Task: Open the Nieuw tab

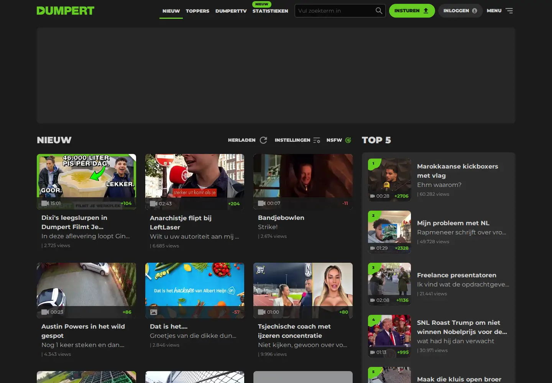Action: click(171, 11)
